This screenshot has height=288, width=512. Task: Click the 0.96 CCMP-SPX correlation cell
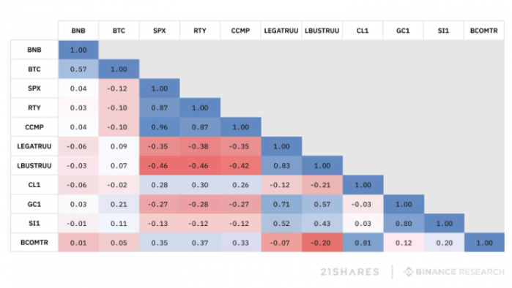(x=160, y=127)
